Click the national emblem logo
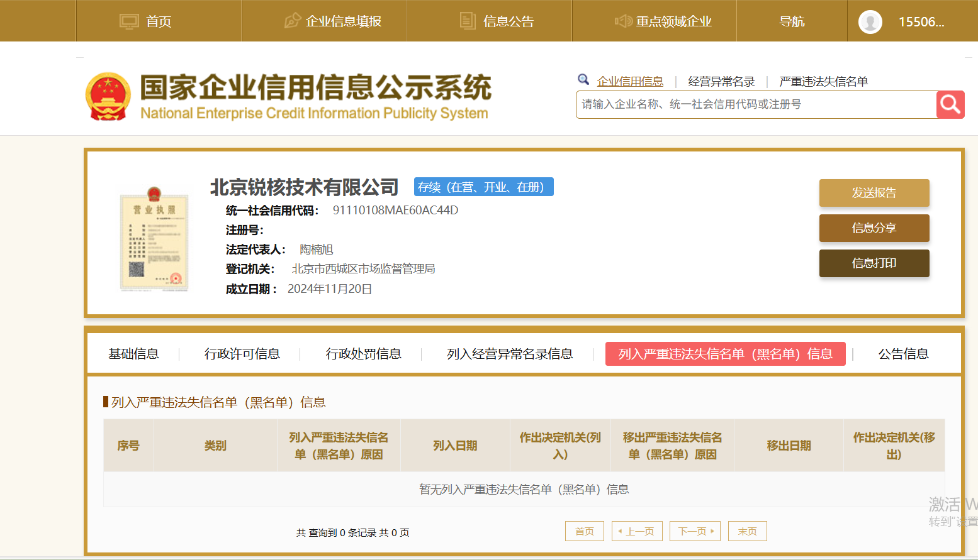The height and width of the screenshot is (560, 978). click(108, 97)
